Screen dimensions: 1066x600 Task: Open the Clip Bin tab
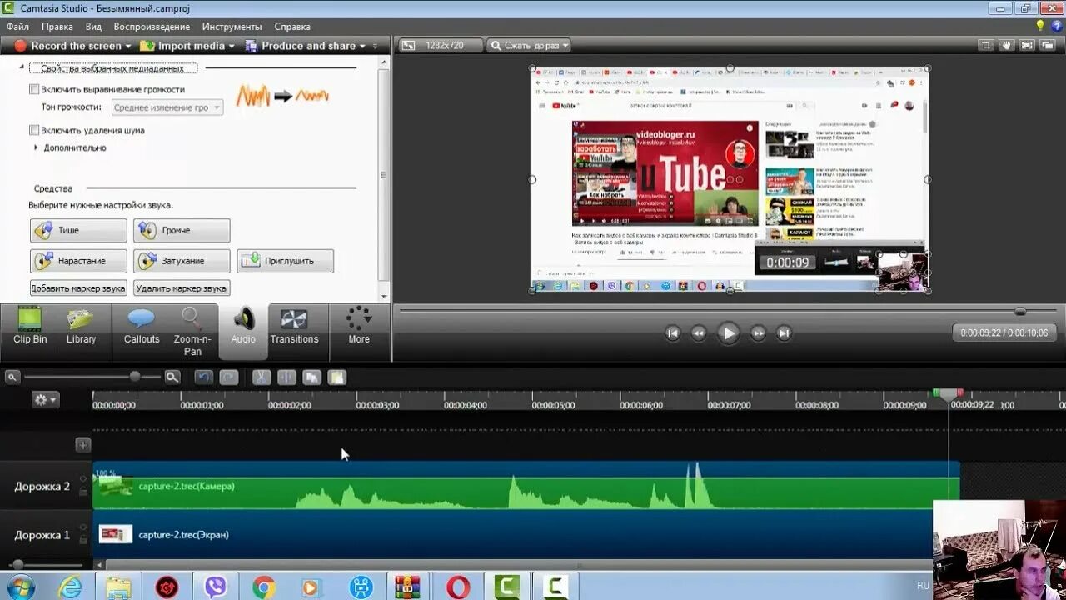click(30, 327)
